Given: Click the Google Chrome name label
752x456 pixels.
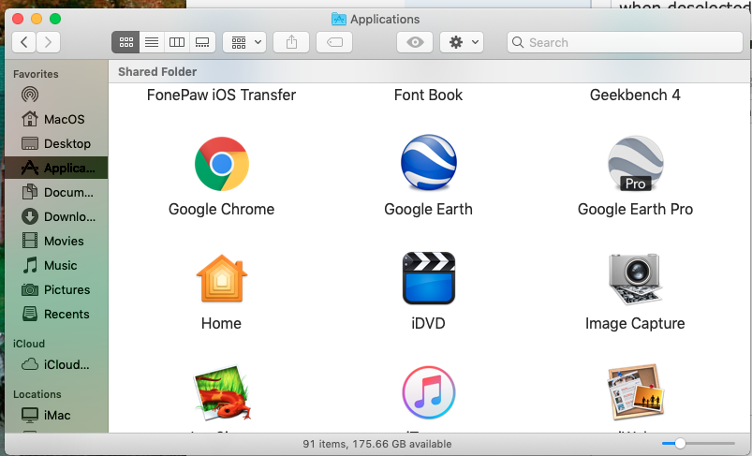Looking at the screenshot, I should (222, 209).
